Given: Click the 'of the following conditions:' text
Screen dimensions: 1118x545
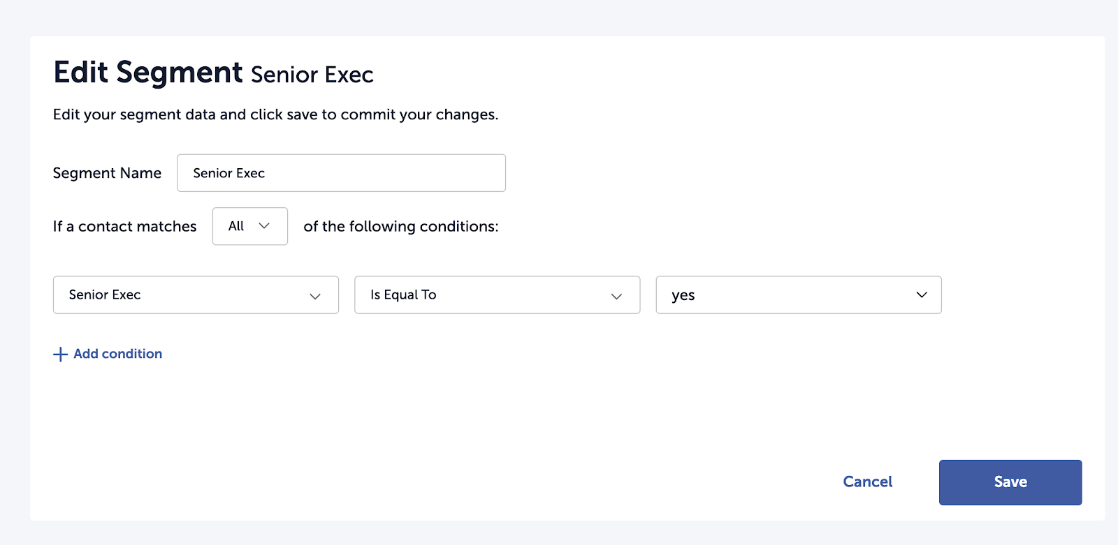Looking at the screenshot, I should pyautogui.click(x=401, y=226).
